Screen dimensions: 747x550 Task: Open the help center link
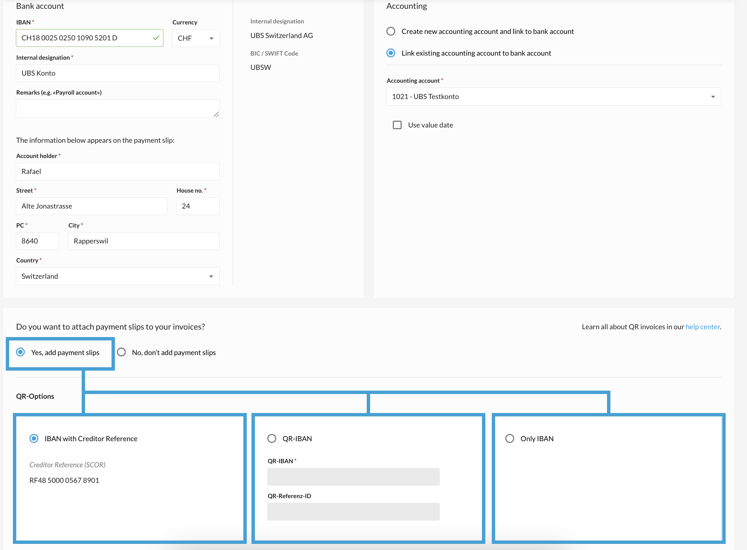coord(702,327)
